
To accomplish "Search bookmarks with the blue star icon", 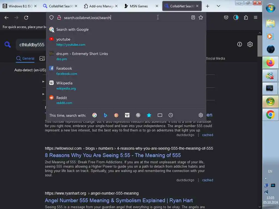I will coord(149,115).
